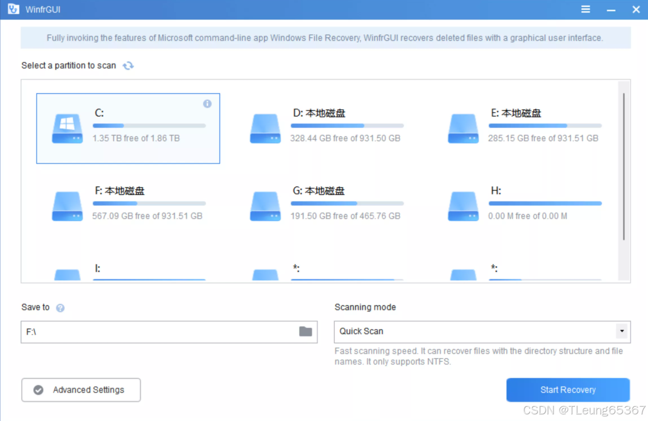Click '1.35 TB free of 1.86 TB'
648x421 pixels.
136,138
